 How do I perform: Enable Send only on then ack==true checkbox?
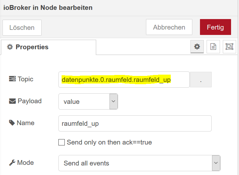[62, 142]
